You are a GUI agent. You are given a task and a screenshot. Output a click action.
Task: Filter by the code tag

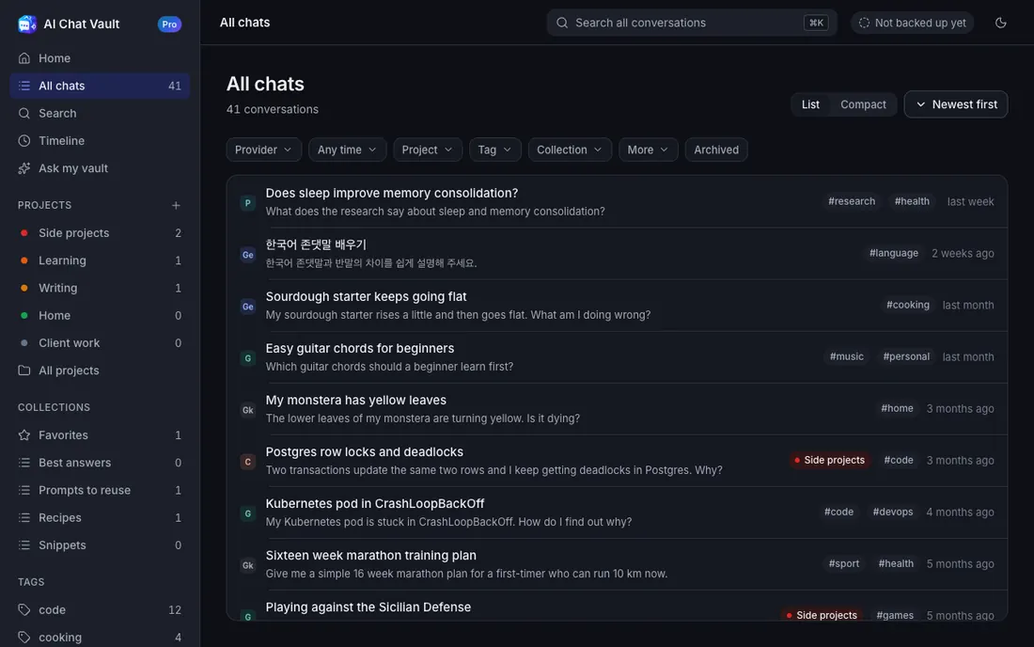100,609
